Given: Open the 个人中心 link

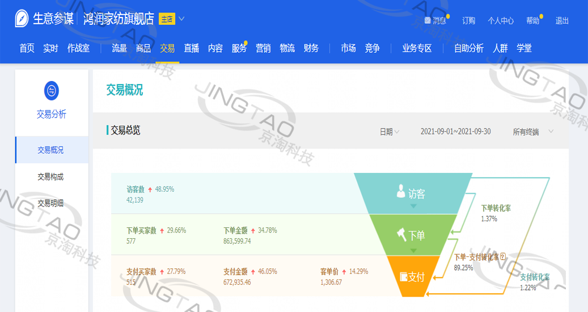Looking at the screenshot, I should 501,21.
